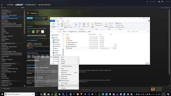171x96 pixels.
Task: Click Steam's back arrow next to STORE
Action: pos(2,5)
